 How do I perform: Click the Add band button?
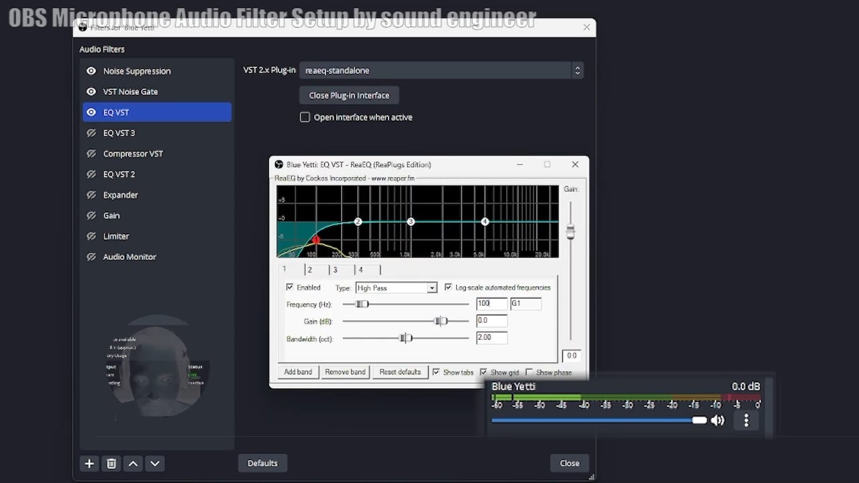pos(298,372)
